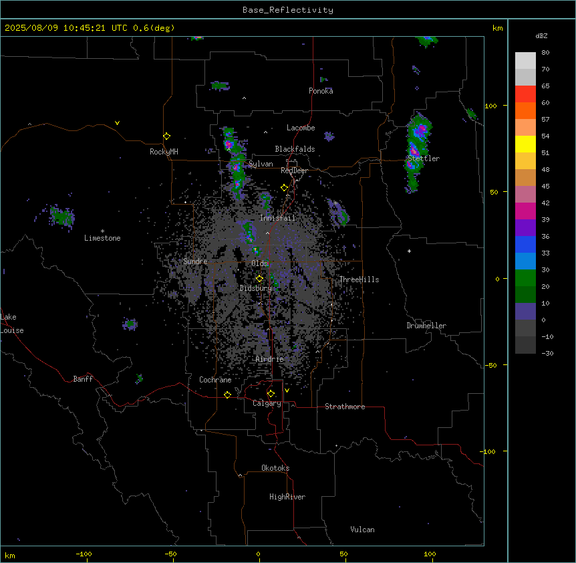
Task: Click the Ponoka city label
Action: click(321, 91)
